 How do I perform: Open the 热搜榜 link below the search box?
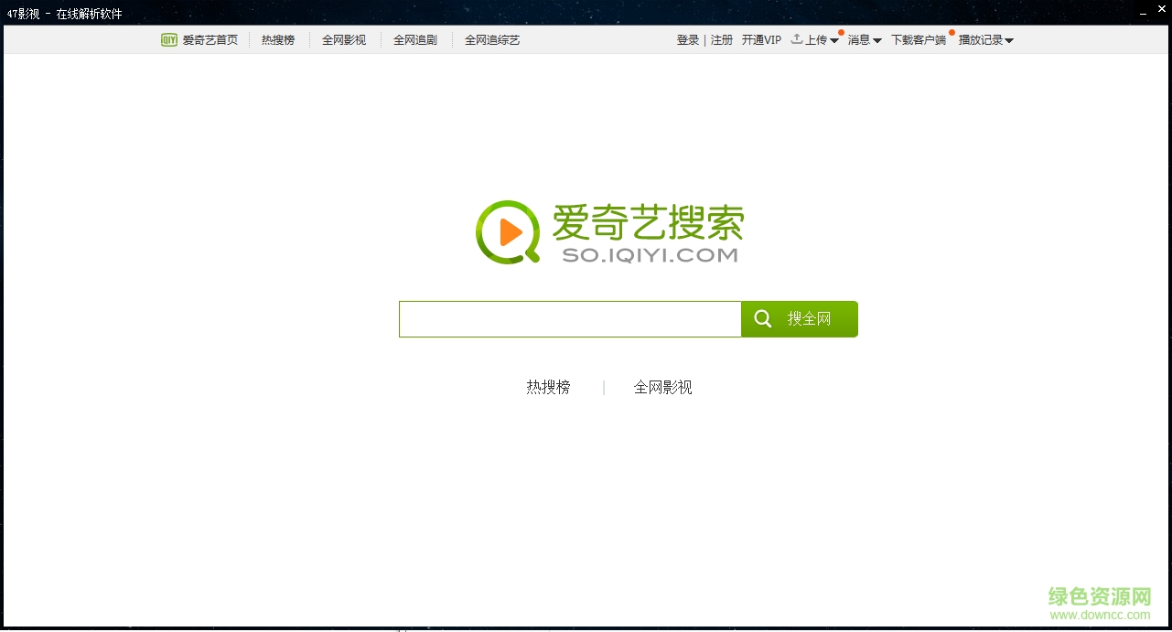click(547, 387)
